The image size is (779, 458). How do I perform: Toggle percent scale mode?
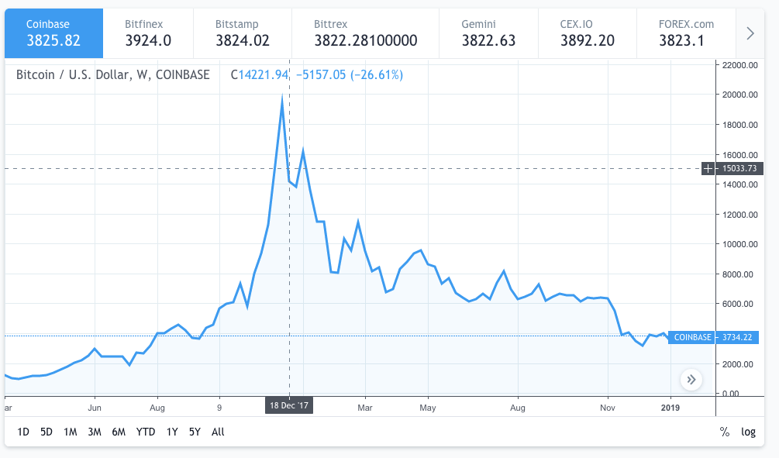pos(724,432)
